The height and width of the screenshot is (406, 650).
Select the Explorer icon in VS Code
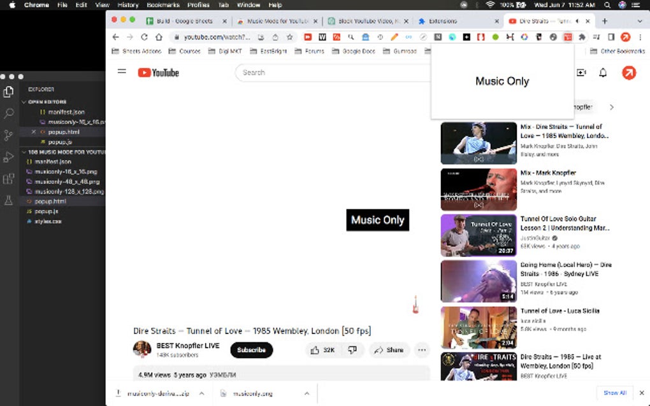pyautogui.click(x=8, y=92)
